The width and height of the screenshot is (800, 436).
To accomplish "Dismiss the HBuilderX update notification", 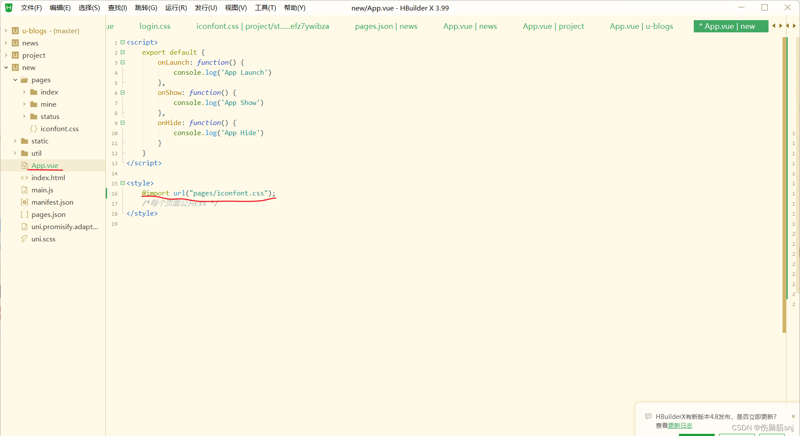I will click(x=793, y=416).
